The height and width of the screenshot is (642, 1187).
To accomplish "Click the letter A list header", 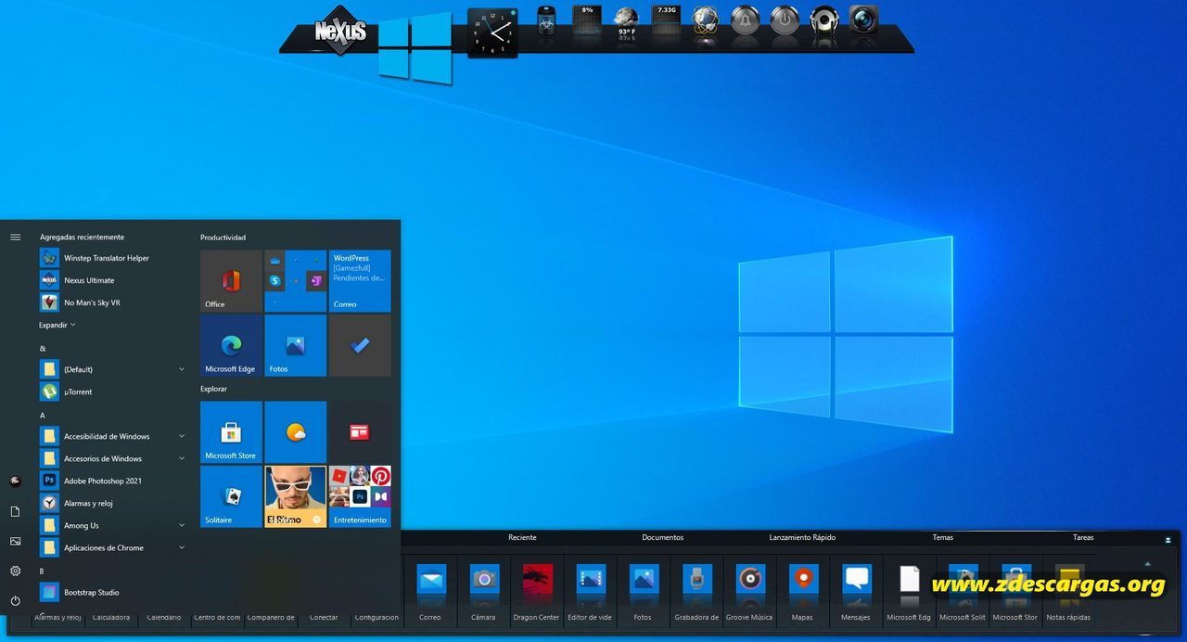I will tap(43, 415).
